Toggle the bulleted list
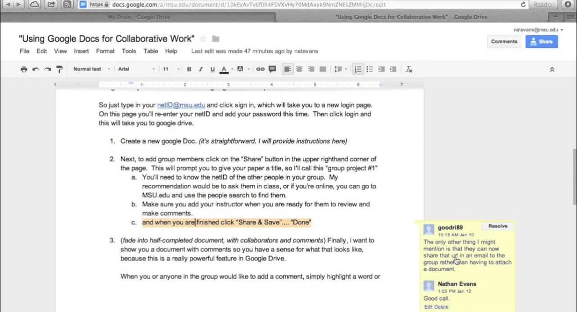577x312 pixels. [370, 69]
